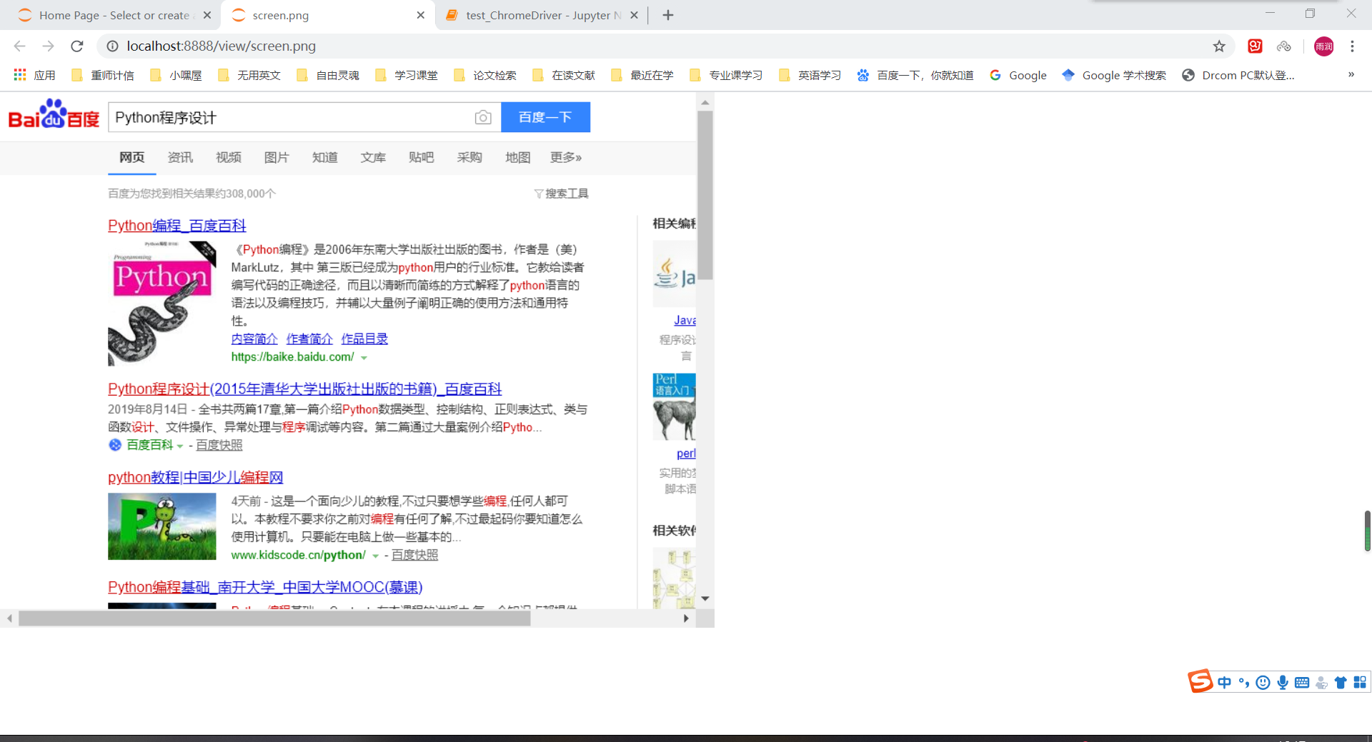Search by image using the Baidu camera icon
This screenshot has width=1372, height=742.
pyautogui.click(x=484, y=117)
